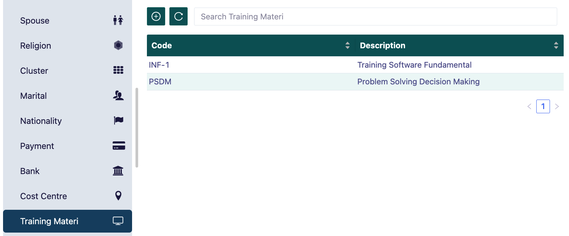Click the Cluster grid icon
Image resolution: width=569 pixels, height=236 pixels.
pos(118,70)
